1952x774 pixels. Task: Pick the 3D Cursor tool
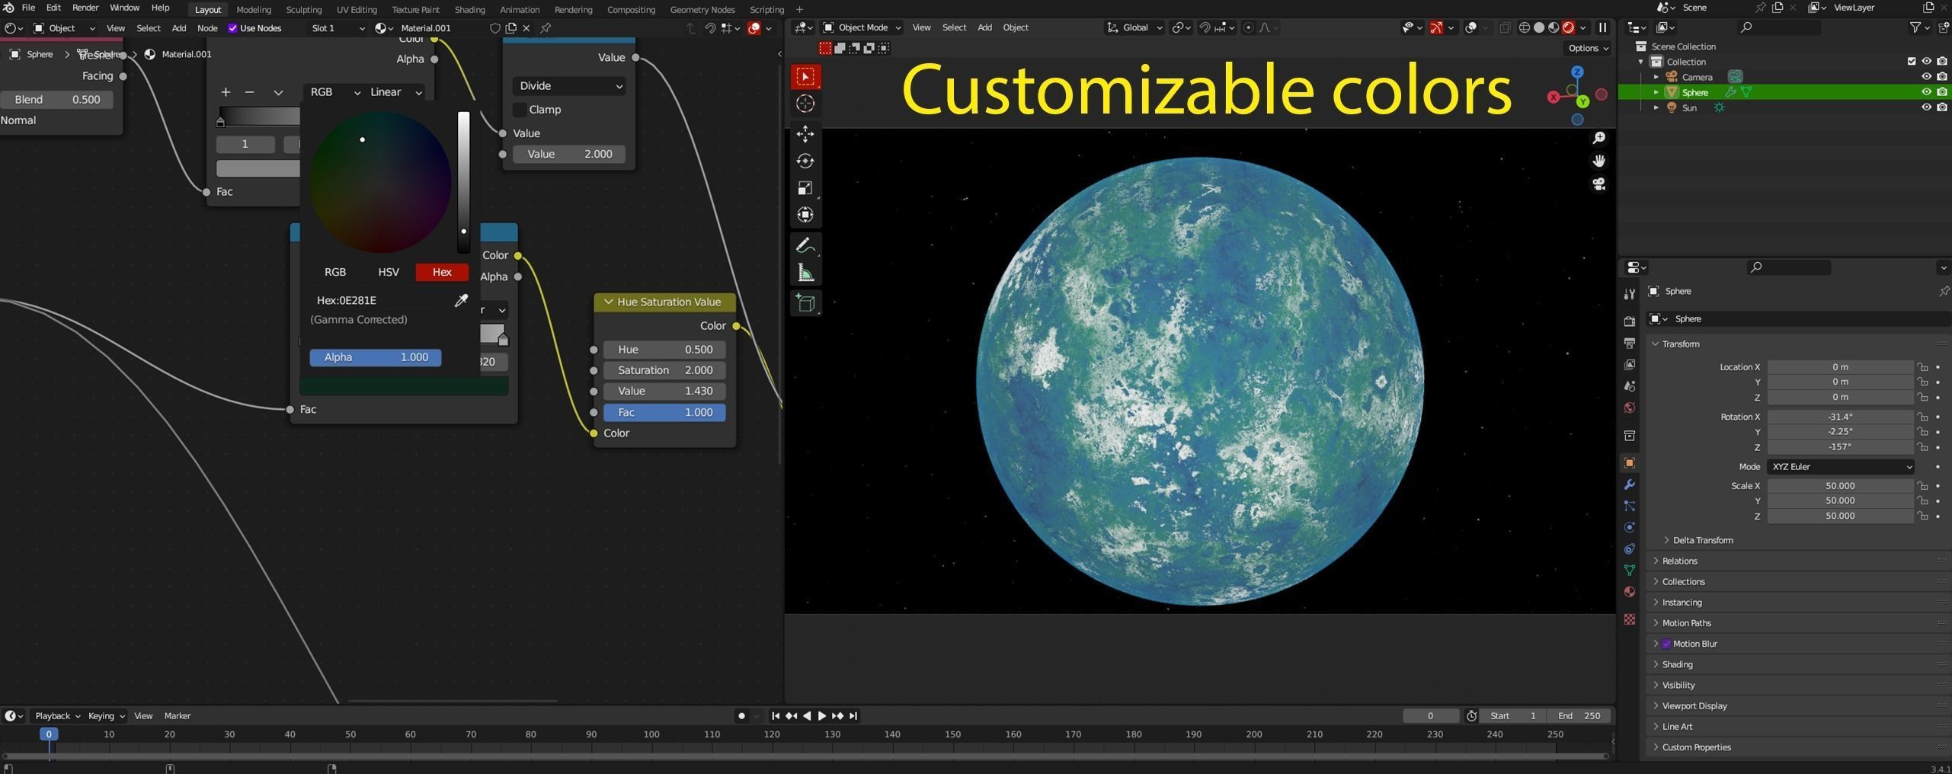pyautogui.click(x=805, y=104)
